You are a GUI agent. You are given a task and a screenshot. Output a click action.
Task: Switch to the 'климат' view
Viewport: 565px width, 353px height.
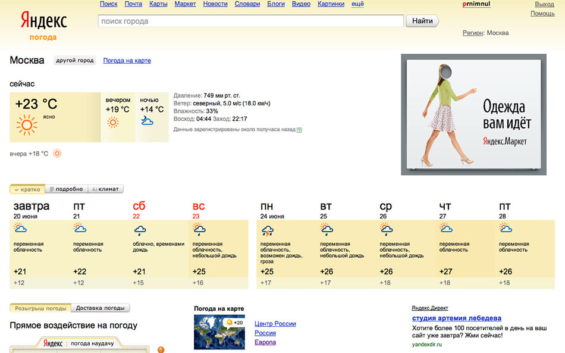coord(106,189)
